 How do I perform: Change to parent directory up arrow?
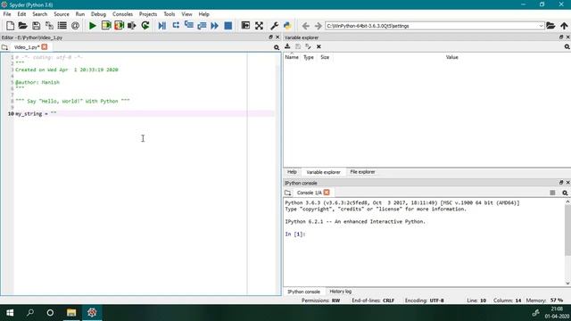click(x=564, y=26)
